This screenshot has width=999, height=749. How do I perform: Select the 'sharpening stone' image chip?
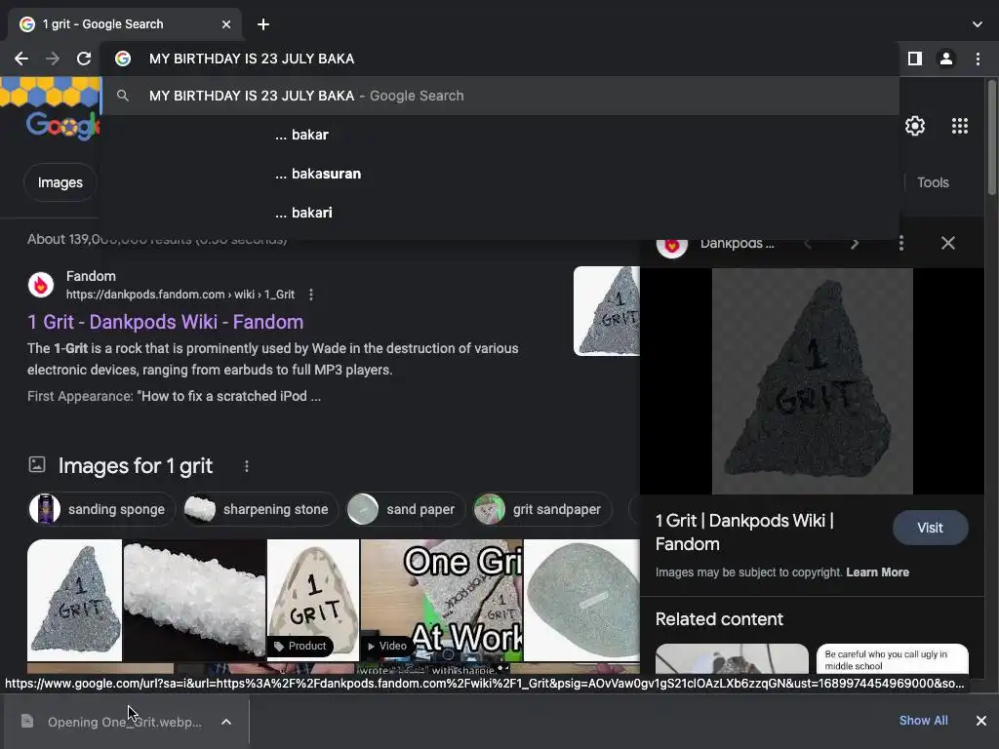[x=260, y=509]
